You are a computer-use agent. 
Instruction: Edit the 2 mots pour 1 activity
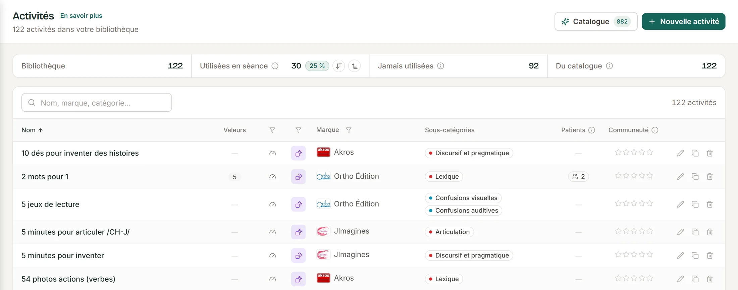coord(680,177)
